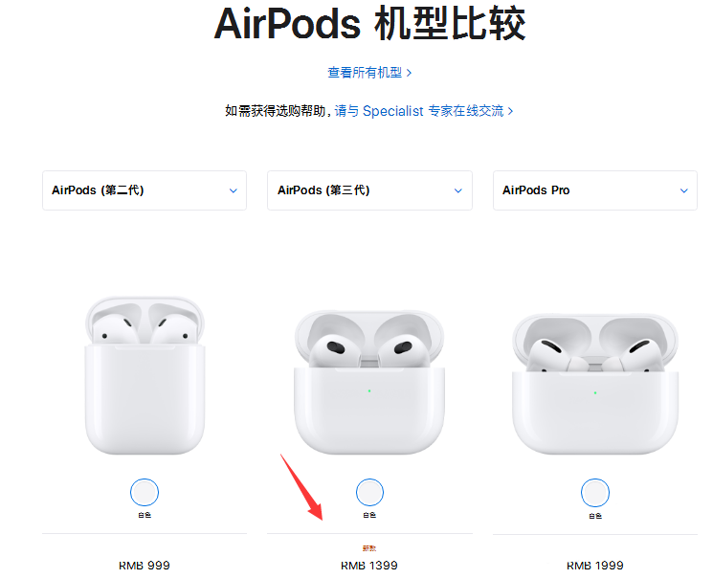This screenshot has height=579, width=713.
Task: Select white color swatch under AirPods Pro
Action: coord(595,493)
